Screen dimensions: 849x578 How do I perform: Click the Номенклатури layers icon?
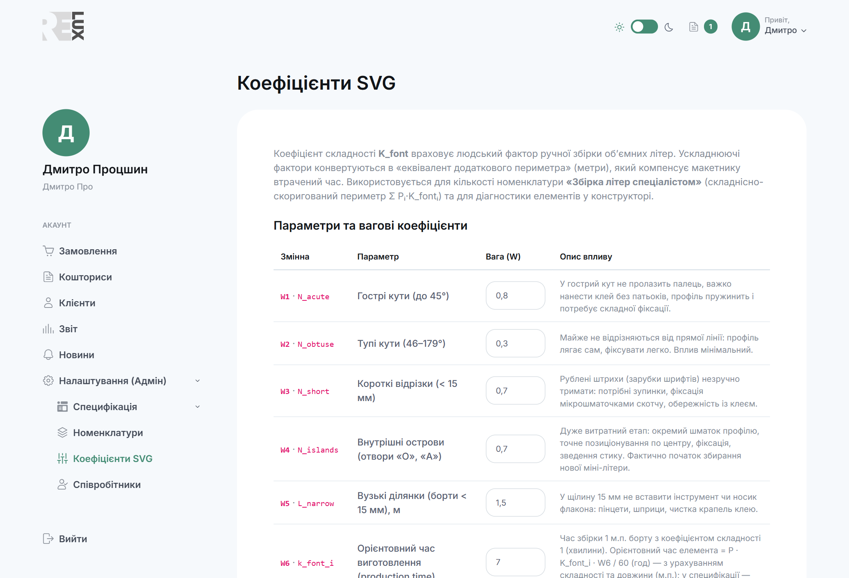pos(62,433)
